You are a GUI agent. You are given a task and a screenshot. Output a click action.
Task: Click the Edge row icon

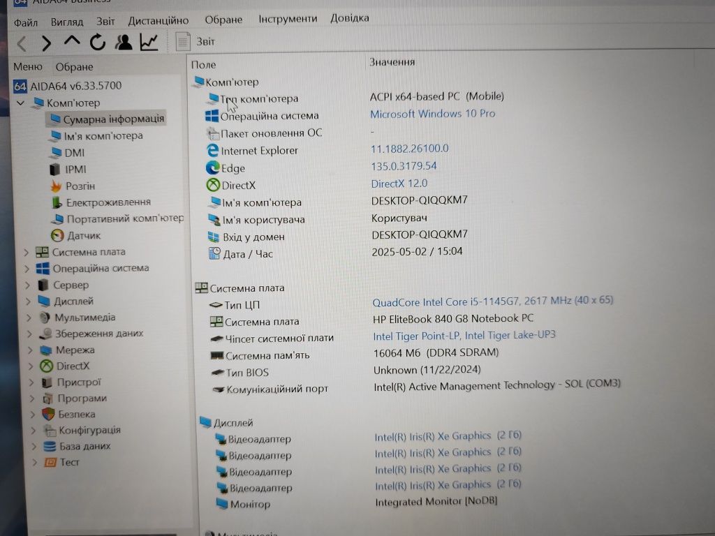pos(212,167)
